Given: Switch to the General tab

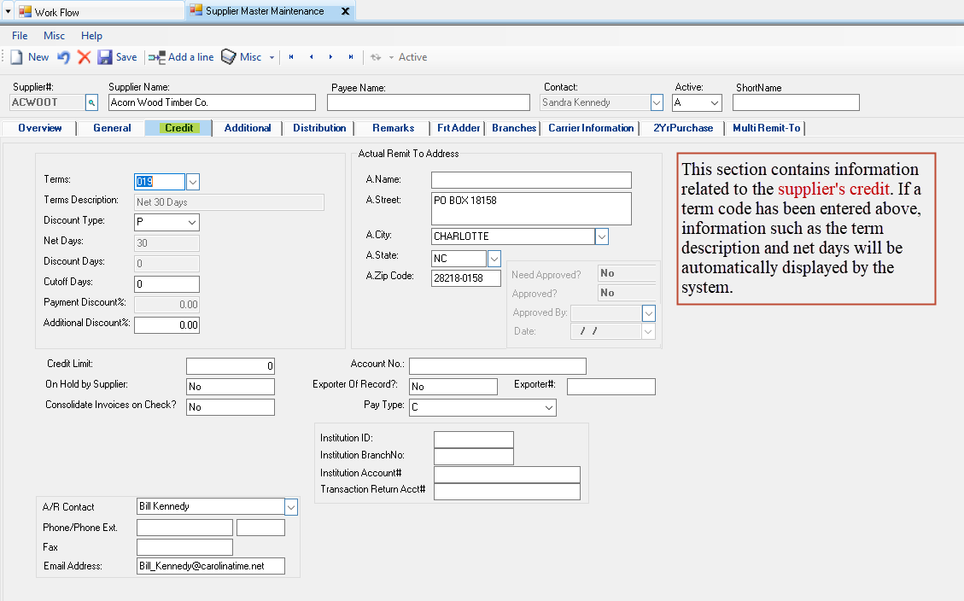Looking at the screenshot, I should click(112, 128).
